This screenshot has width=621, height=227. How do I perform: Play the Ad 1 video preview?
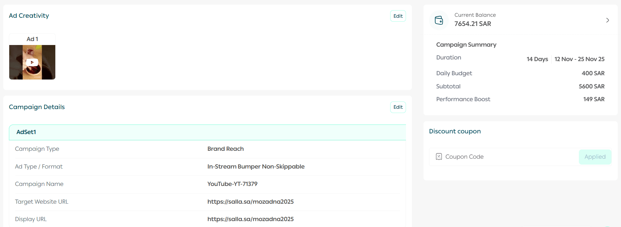[32, 62]
